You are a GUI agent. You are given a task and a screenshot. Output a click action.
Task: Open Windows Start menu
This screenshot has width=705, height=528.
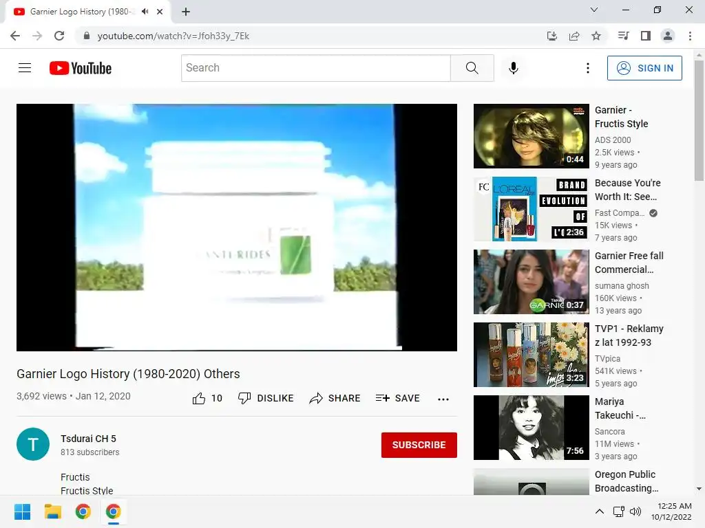point(23,511)
